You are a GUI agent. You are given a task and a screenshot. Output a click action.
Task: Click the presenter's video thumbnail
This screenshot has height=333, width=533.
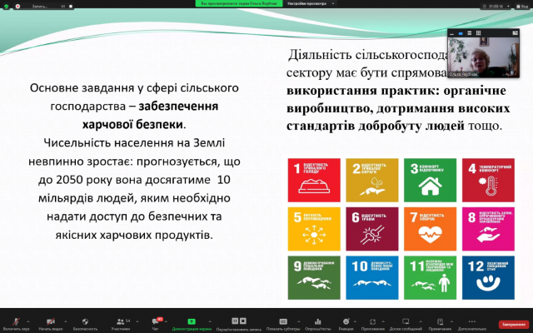pos(483,57)
